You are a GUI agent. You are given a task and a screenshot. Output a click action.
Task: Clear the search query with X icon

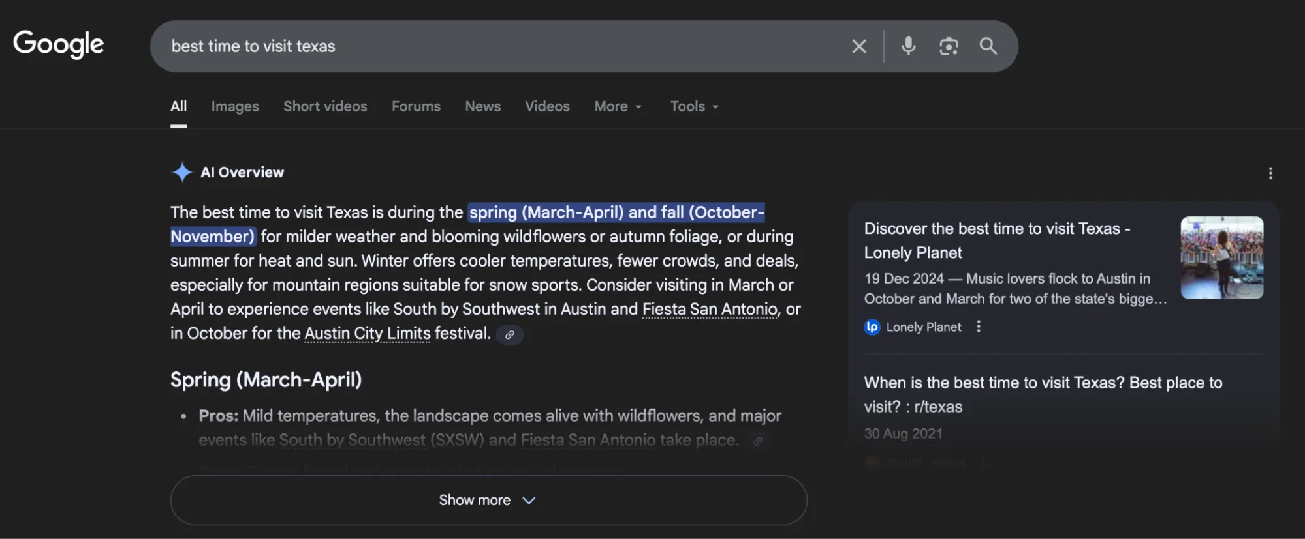point(859,46)
